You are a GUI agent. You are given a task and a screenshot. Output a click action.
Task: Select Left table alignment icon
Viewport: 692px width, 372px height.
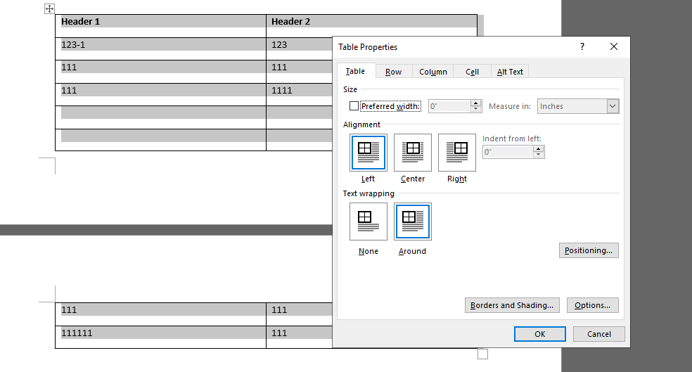click(369, 153)
